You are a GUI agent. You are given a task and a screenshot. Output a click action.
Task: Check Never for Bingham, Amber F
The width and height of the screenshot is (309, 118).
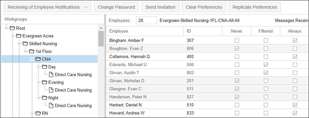point(237,41)
